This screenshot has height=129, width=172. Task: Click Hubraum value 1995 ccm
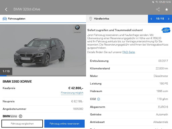(x=162, y=91)
